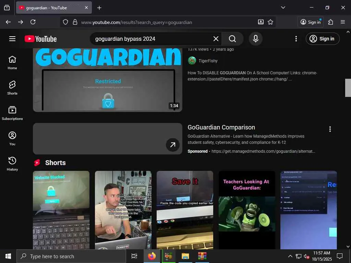
Task: Open YouTube settings three-dot menu
Action: [x=296, y=39]
